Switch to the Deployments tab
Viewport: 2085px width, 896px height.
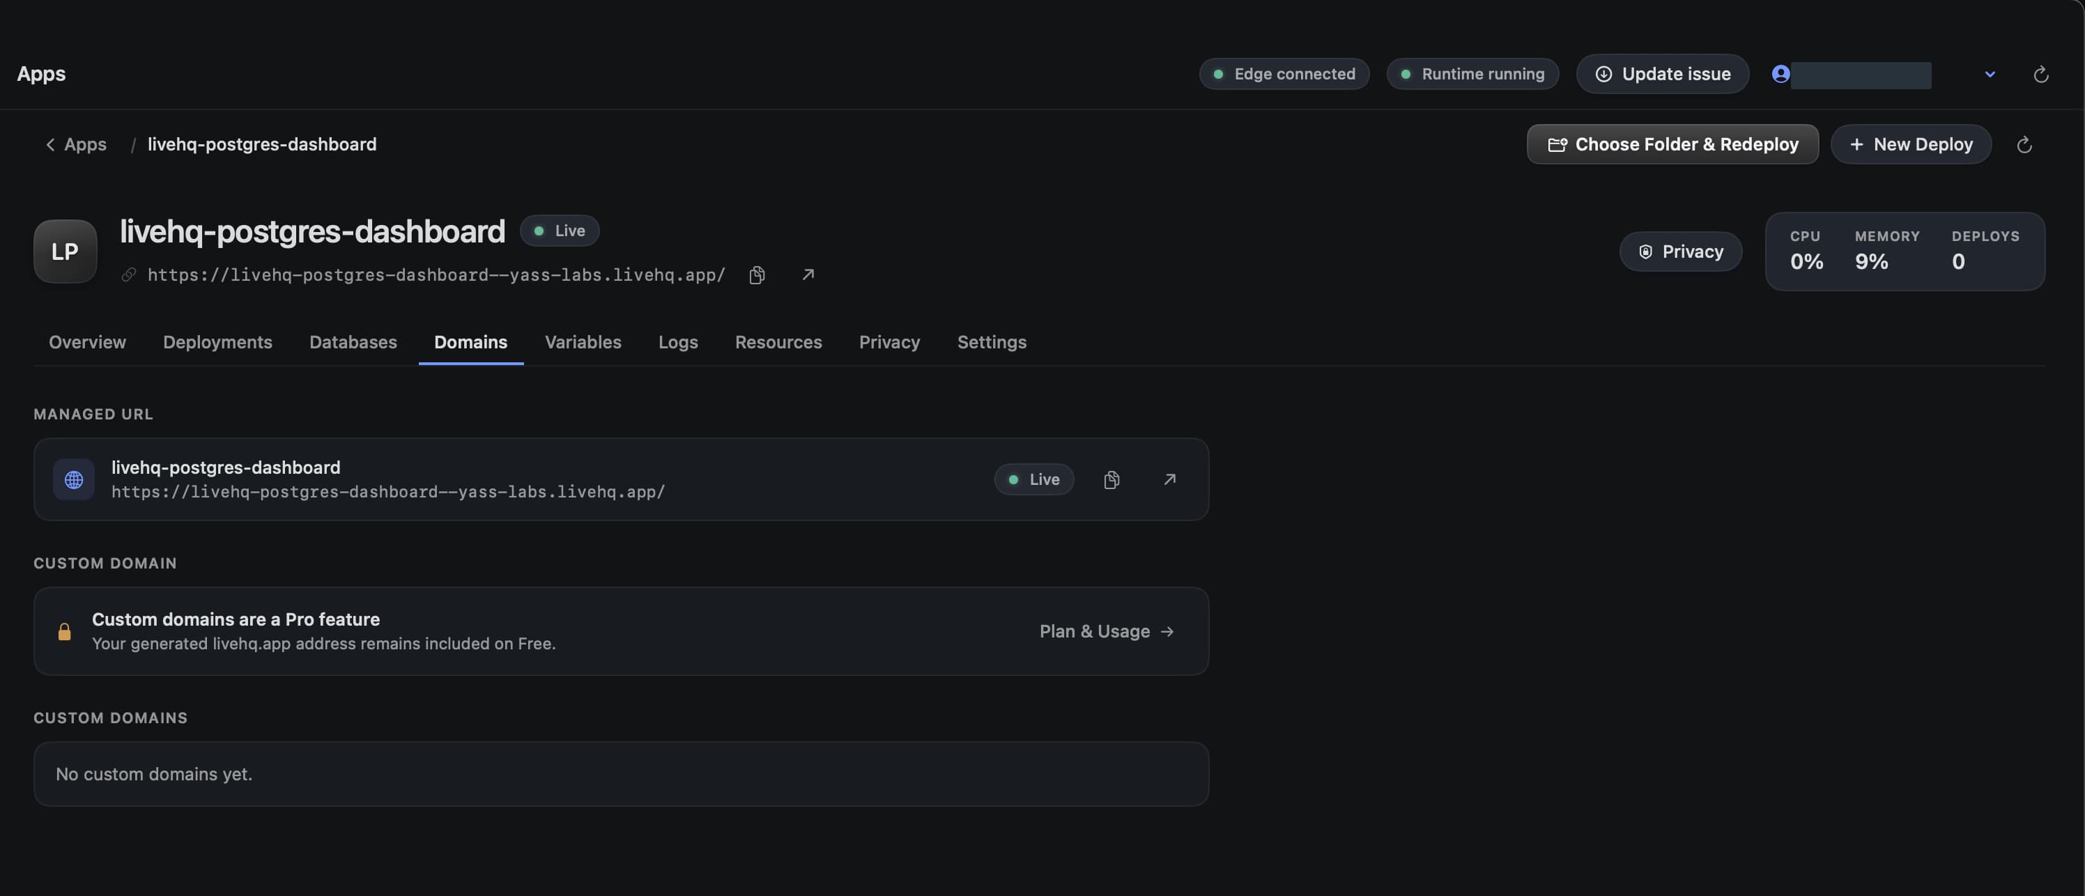(217, 342)
